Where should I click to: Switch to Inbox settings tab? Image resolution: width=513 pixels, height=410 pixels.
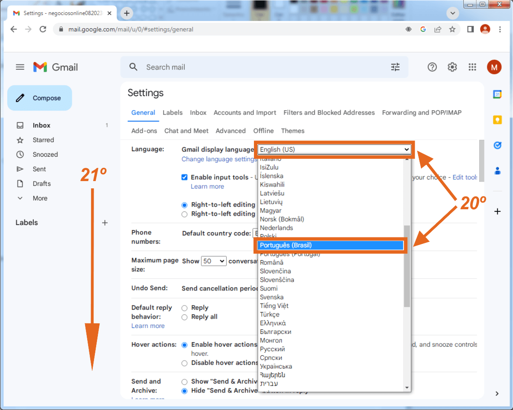pyautogui.click(x=198, y=113)
